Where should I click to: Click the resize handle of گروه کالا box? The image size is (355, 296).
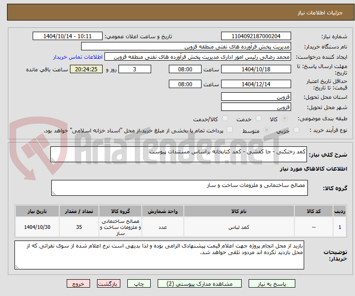pyautogui.click(x=54, y=193)
